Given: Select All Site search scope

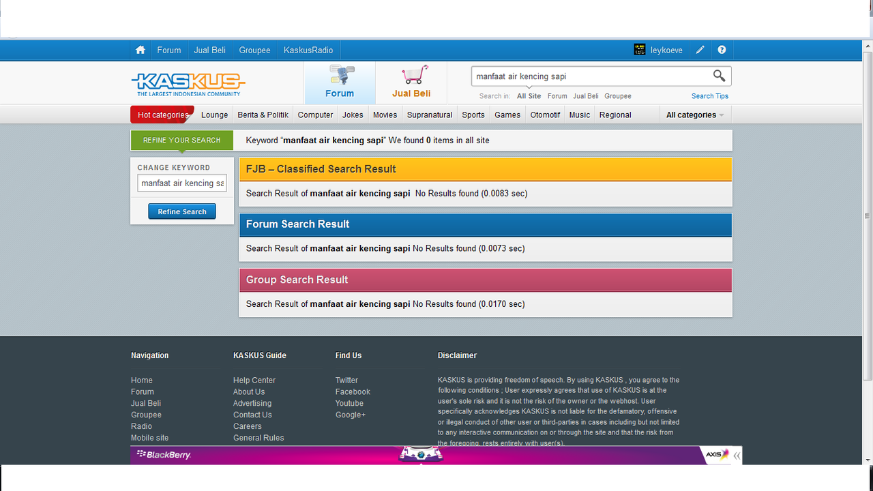Looking at the screenshot, I should pyautogui.click(x=529, y=96).
